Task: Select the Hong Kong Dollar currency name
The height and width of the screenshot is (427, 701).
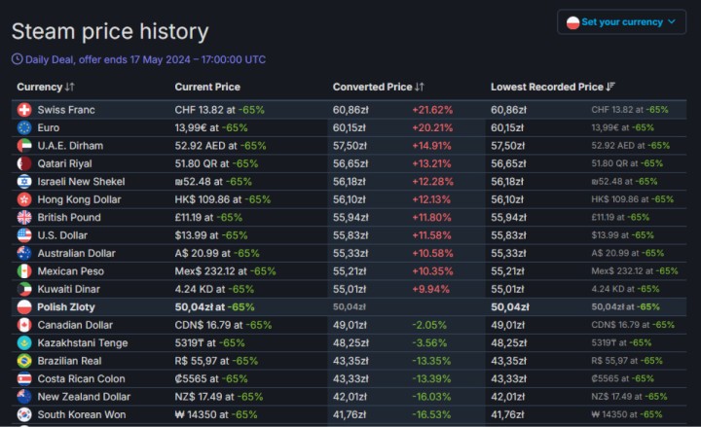Action: click(x=79, y=199)
